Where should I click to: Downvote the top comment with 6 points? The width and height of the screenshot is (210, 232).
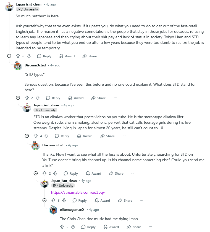point(29,56)
